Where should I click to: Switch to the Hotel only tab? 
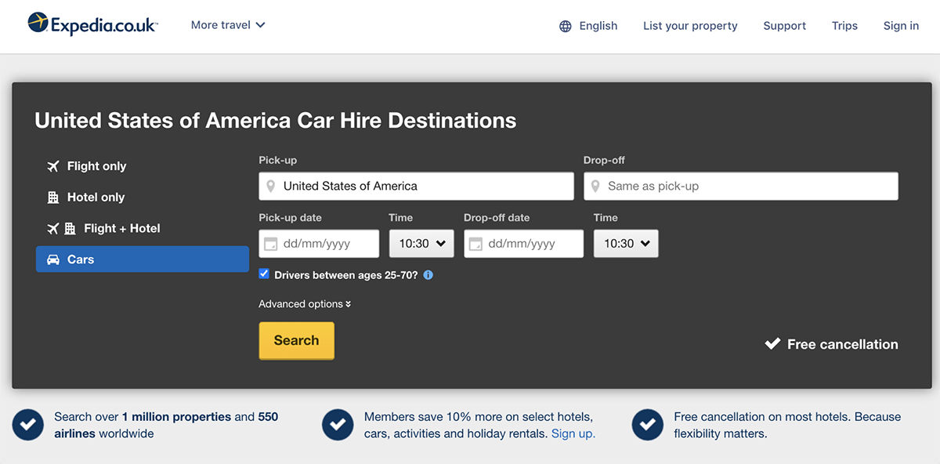tap(96, 197)
